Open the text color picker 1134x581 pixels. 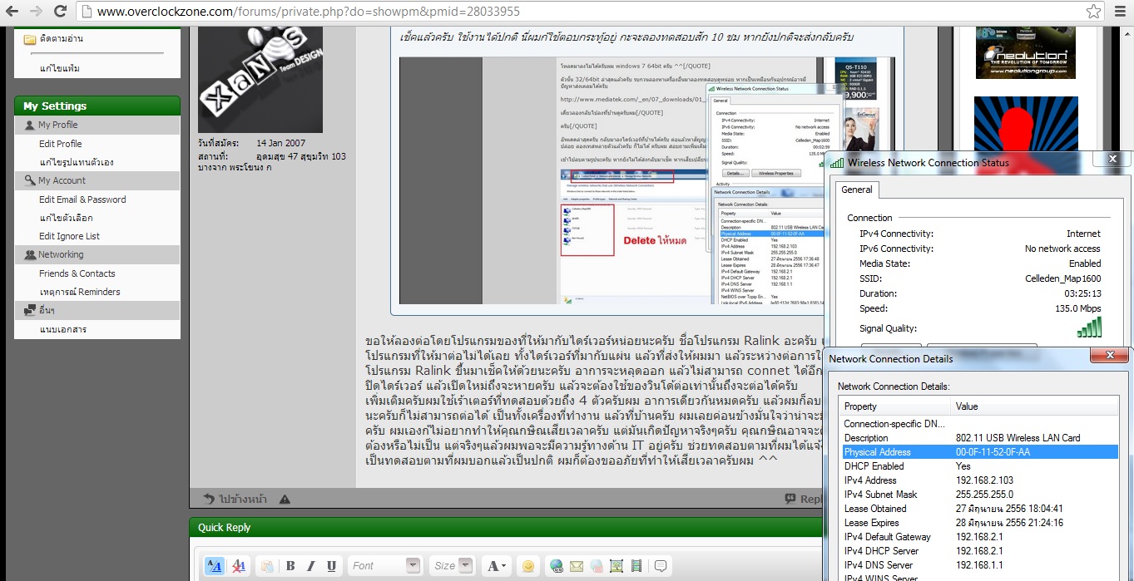point(497,566)
